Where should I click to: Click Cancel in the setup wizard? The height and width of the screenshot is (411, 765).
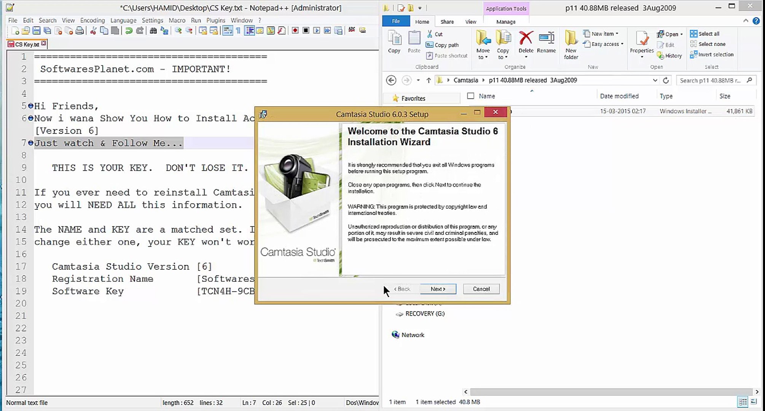[x=481, y=289]
